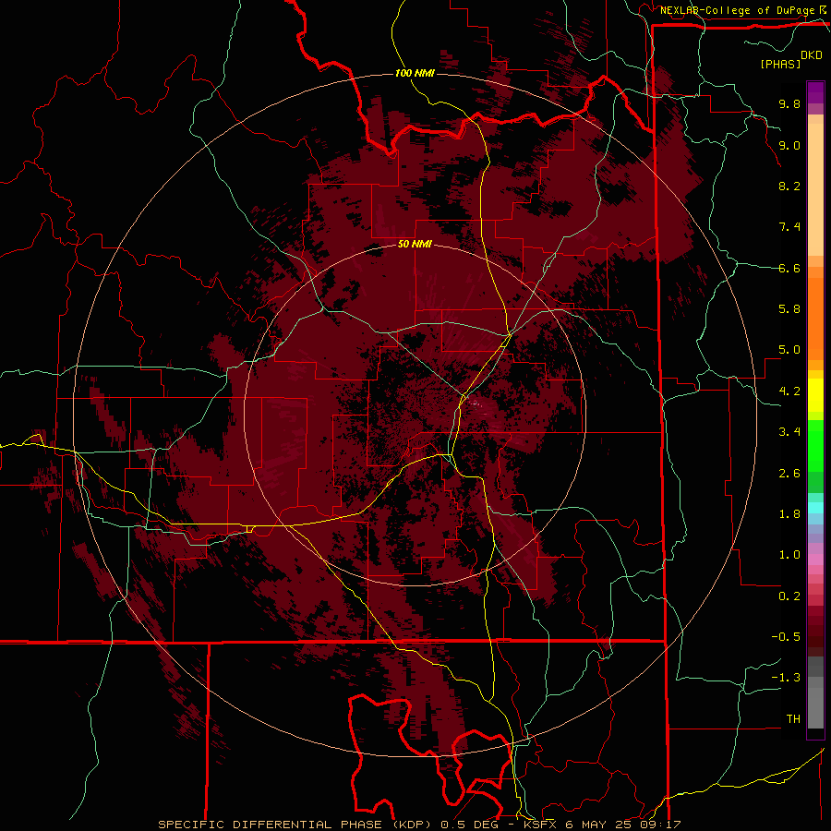Click the 1.8 value on the scale
This screenshot has width=831, height=831.
[789, 514]
